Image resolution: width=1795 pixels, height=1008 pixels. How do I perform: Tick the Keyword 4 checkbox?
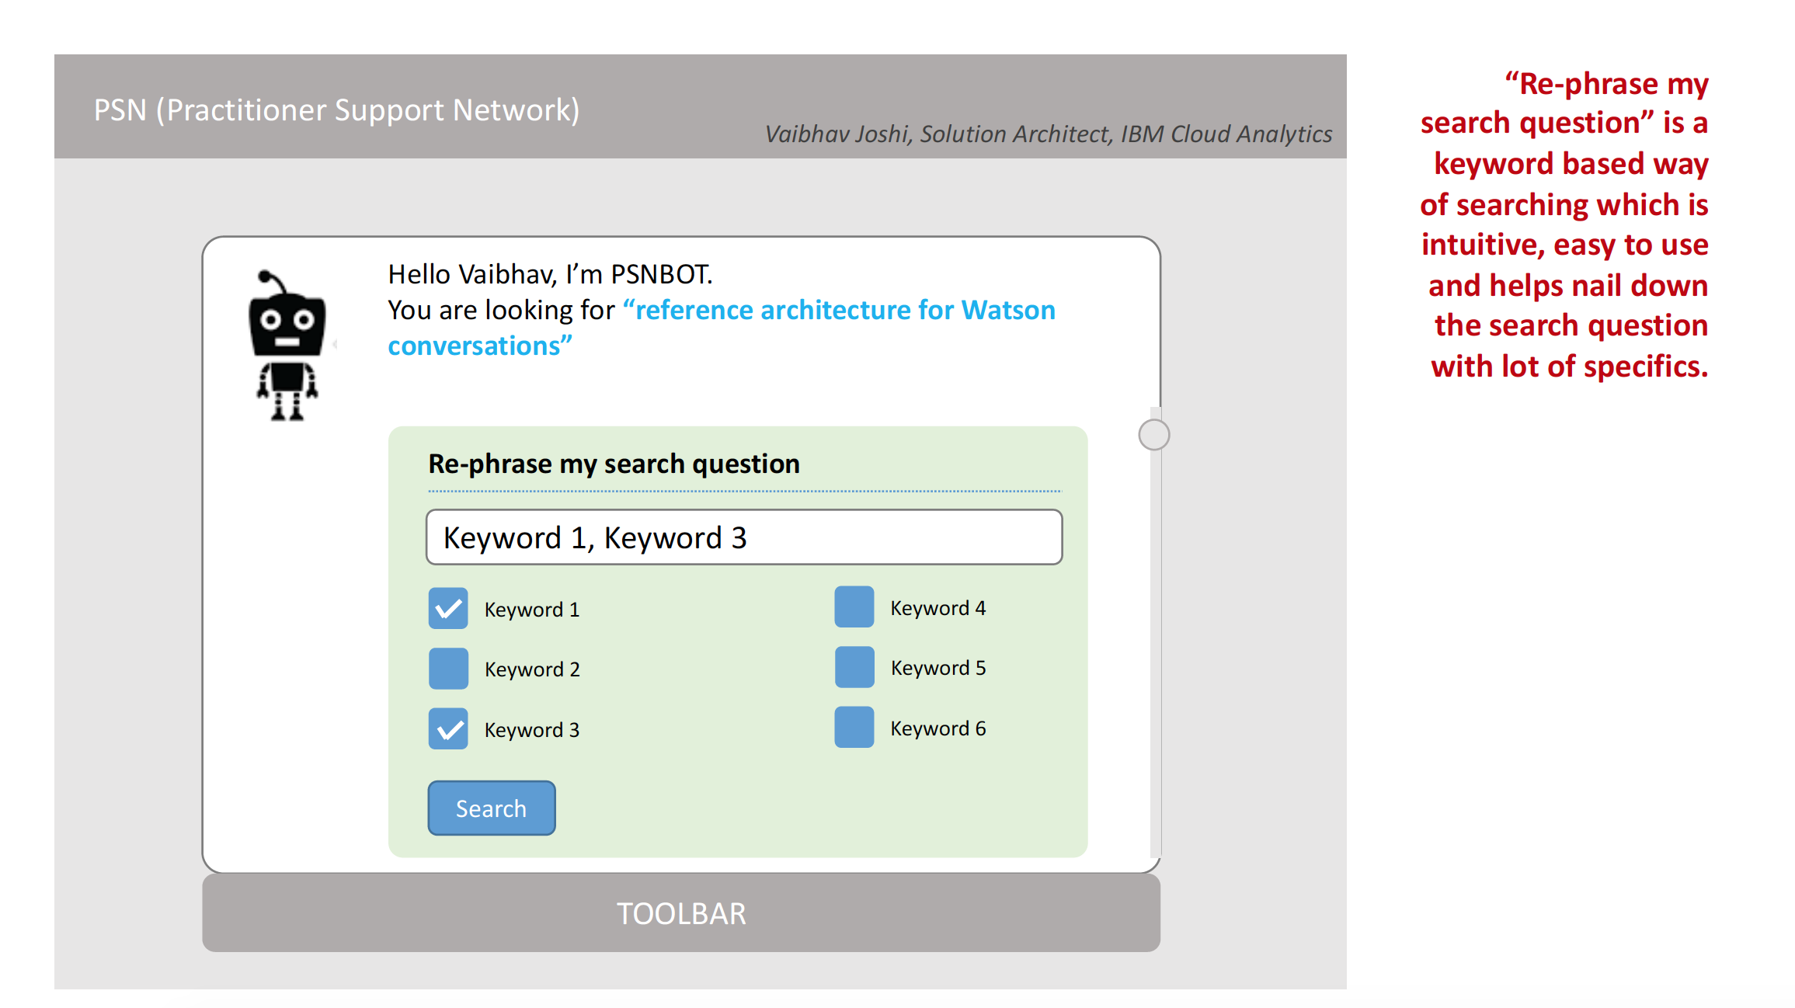tap(854, 607)
